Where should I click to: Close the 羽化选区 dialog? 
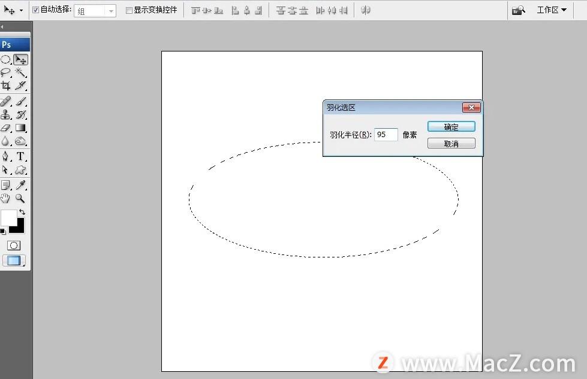pos(471,108)
